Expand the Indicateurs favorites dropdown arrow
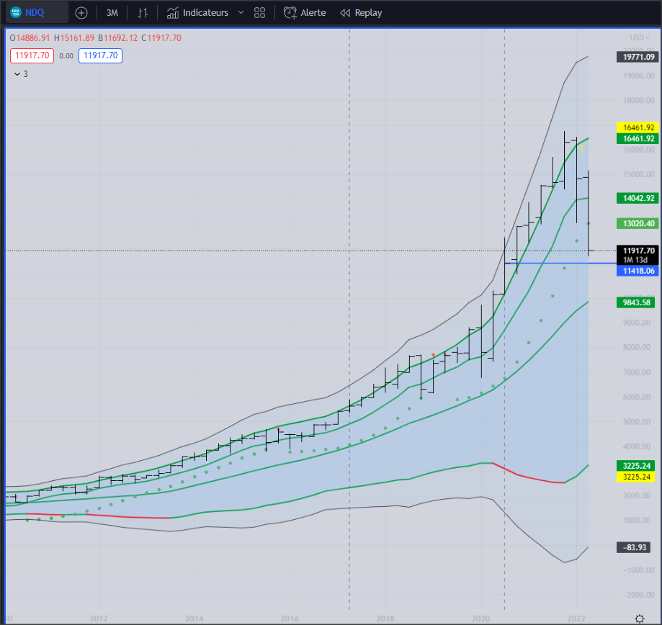The height and width of the screenshot is (625, 662). tap(241, 13)
